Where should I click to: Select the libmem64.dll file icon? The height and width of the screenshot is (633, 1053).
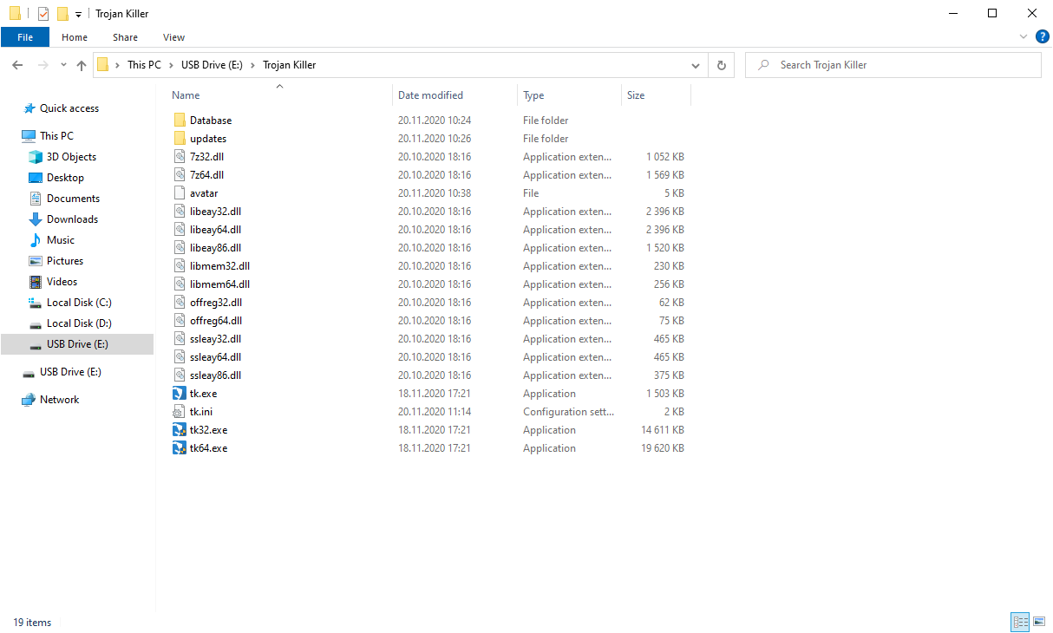point(180,284)
